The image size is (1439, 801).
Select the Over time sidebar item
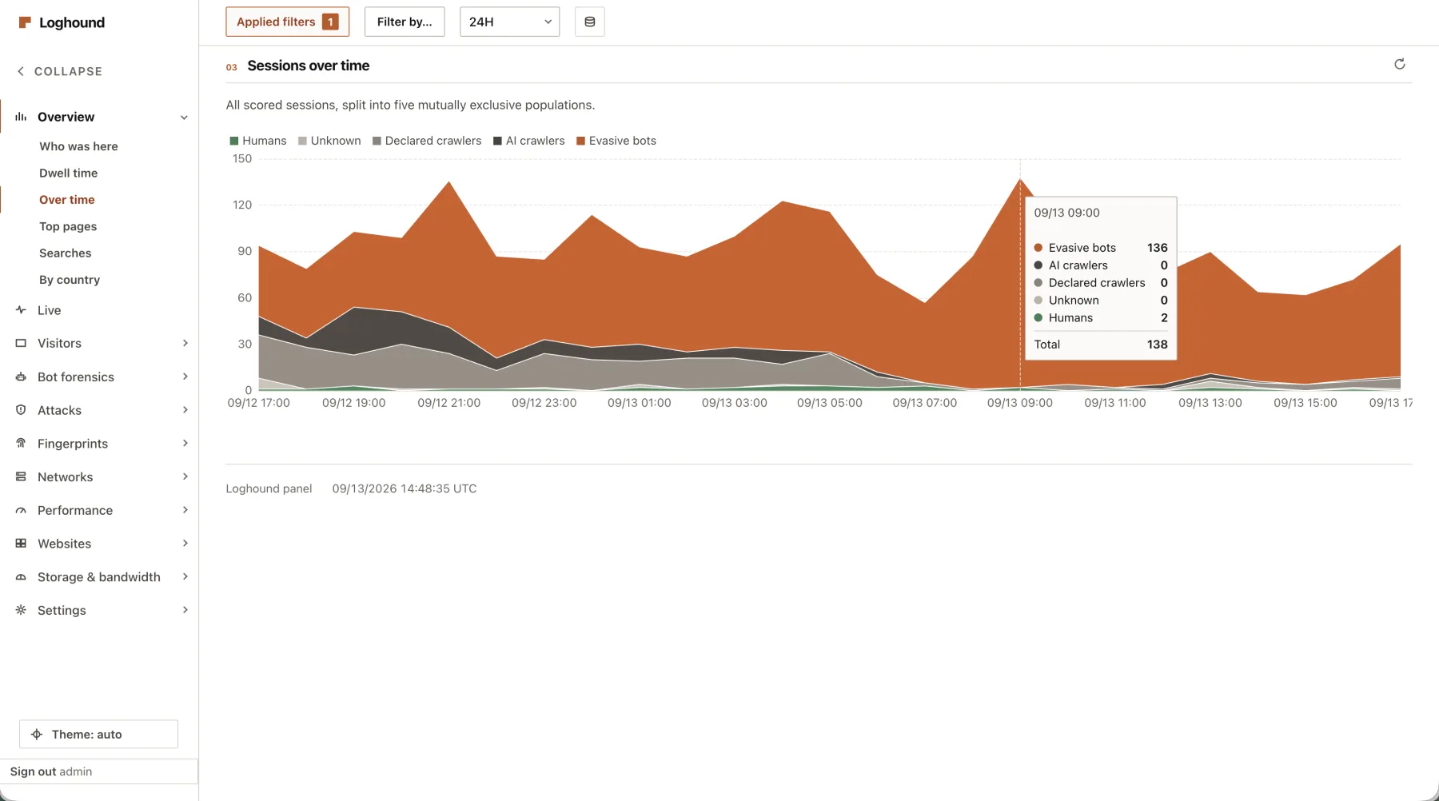tap(67, 200)
